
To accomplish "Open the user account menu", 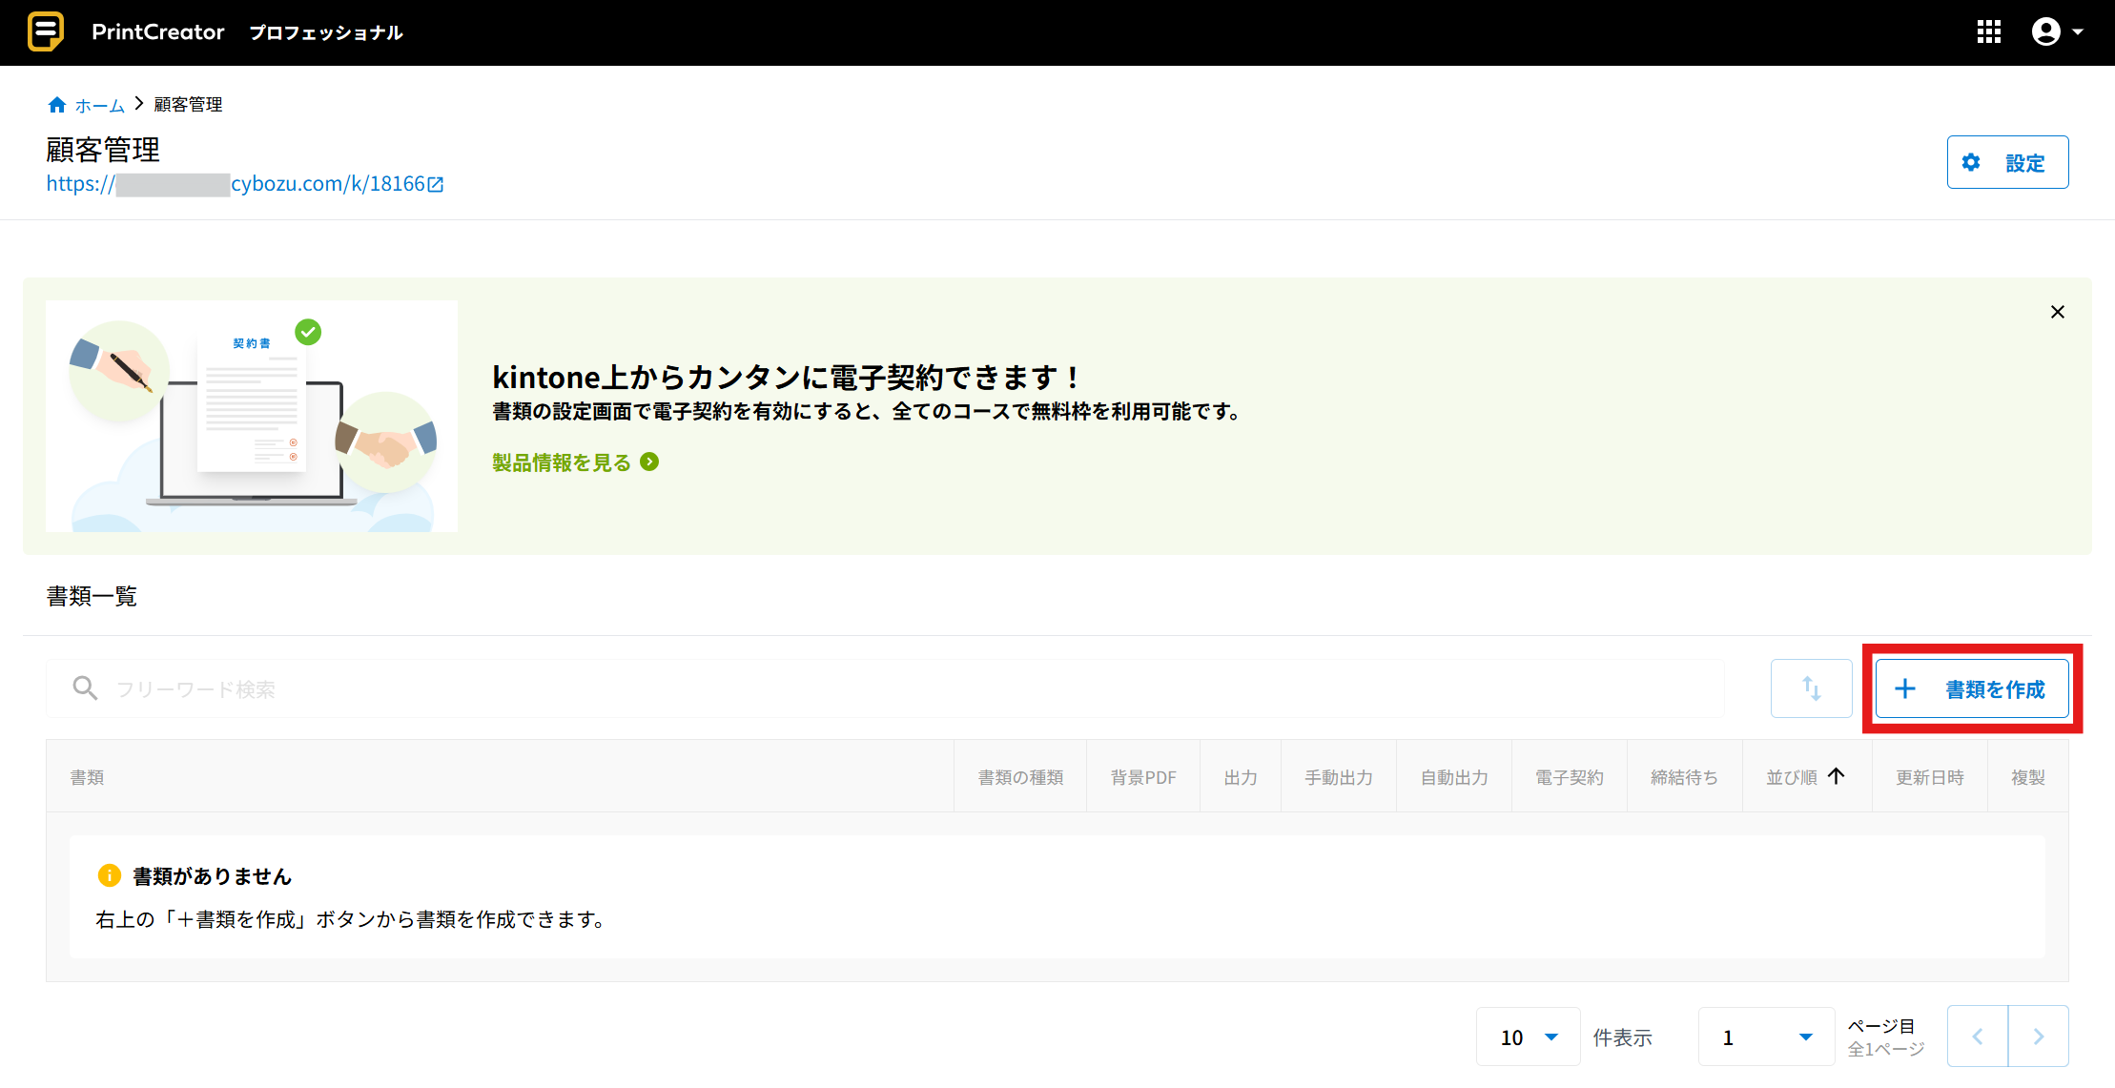I will (2057, 32).
